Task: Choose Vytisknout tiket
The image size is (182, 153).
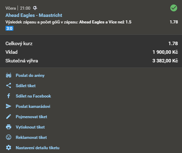Action: [30, 127]
